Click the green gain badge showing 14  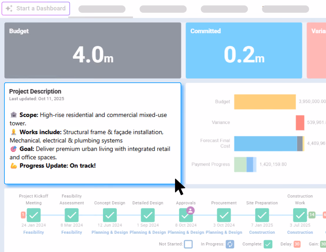[312, 215]
